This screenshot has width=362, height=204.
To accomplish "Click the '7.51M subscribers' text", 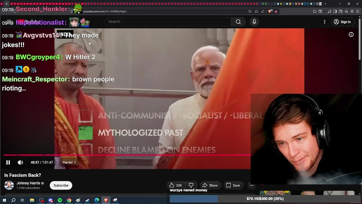I will [x=28, y=188].
